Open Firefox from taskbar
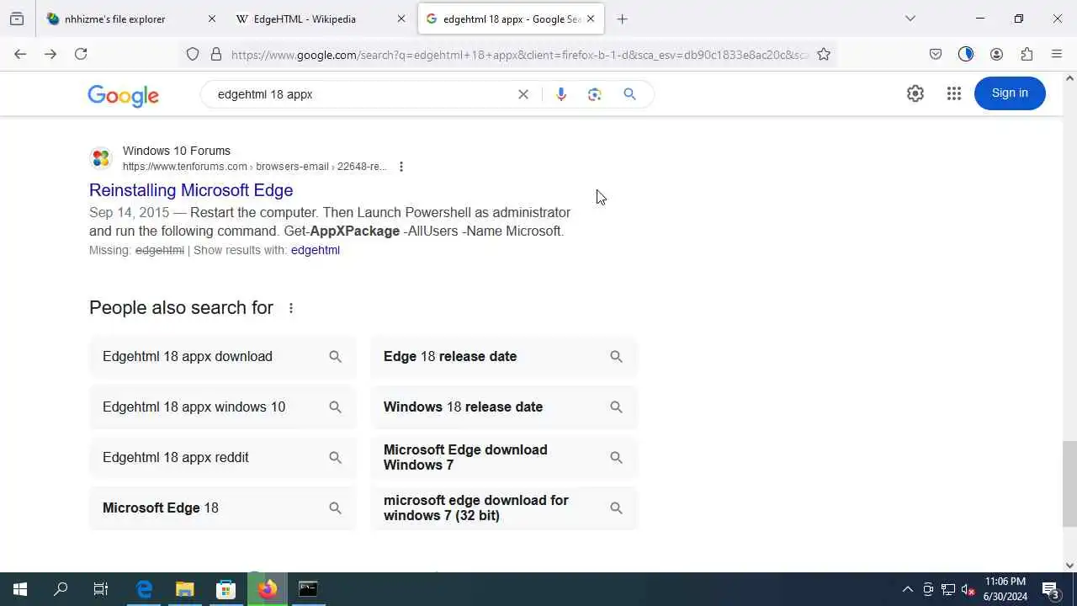This screenshot has height=606, width=1077. [x=268, y=589]
